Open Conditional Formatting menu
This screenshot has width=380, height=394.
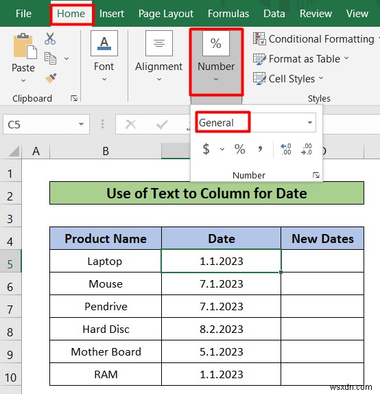[x=316, y=39]
